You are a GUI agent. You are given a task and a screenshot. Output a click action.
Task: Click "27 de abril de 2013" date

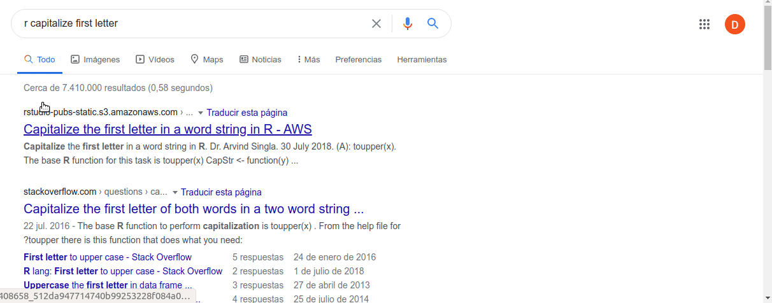coord(332,285)
